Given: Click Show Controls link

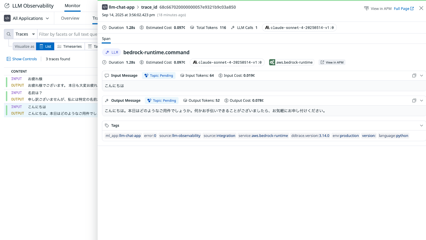Looking at the screenshot, I should pyautogui.click(x=24, y=59).
